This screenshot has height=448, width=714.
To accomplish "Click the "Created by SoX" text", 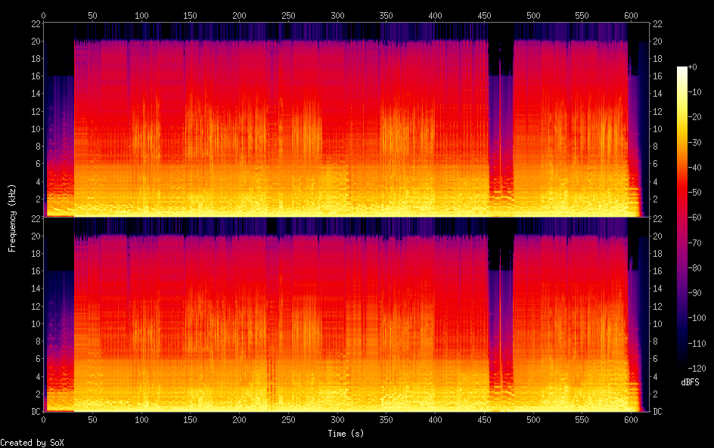I will [31, 442].
